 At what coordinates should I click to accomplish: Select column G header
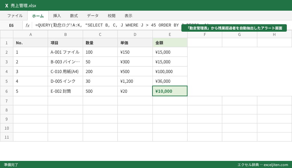239,35
